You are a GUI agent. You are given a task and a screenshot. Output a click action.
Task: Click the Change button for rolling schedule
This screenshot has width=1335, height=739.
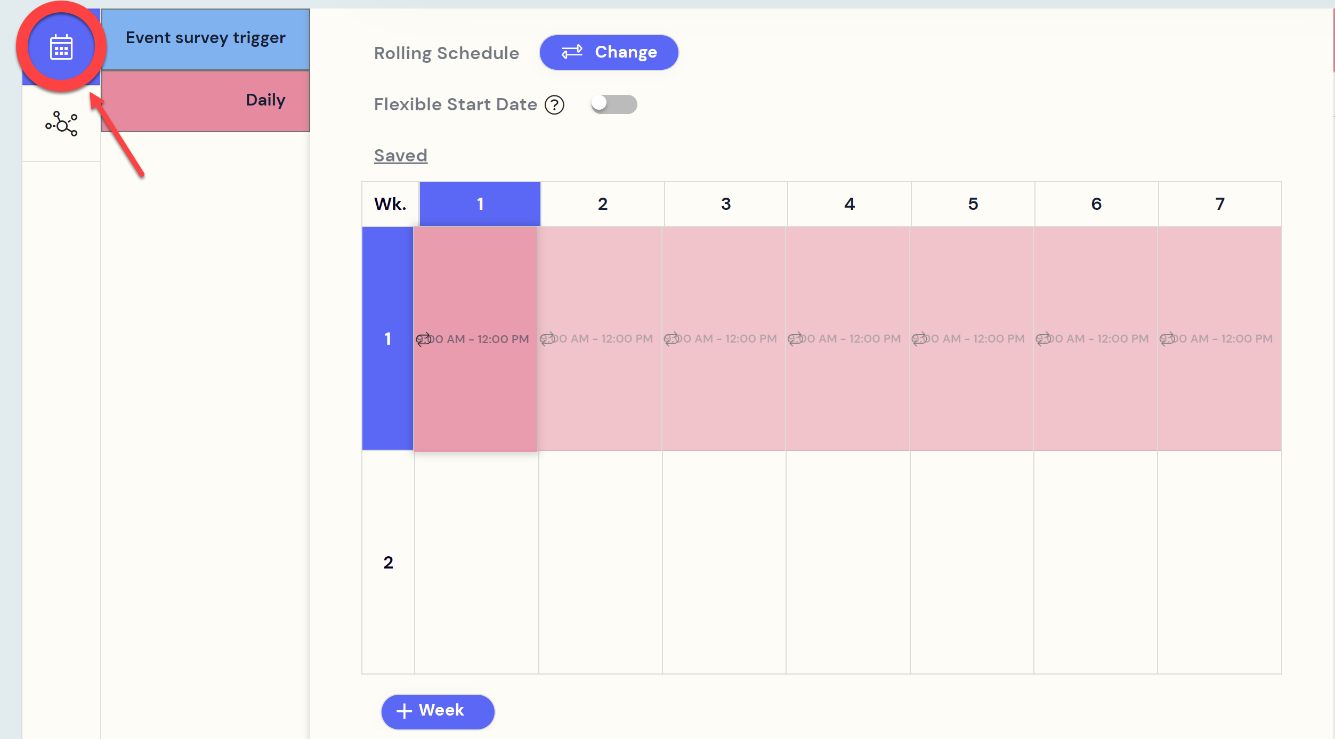[609, 52]
